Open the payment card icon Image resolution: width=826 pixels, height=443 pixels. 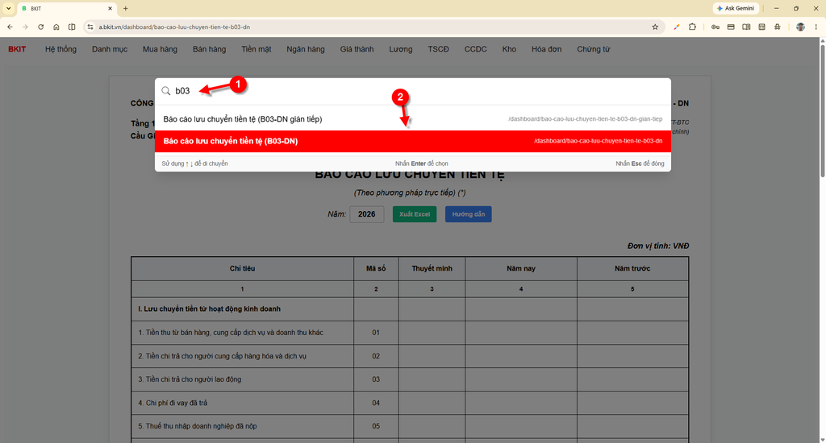(731, 27)
